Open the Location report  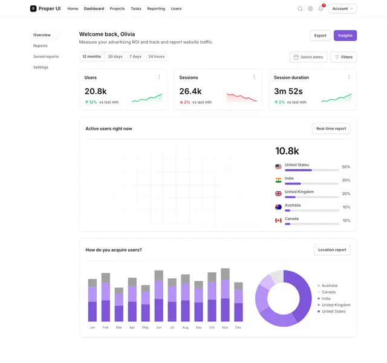pyautogui.click(x=332, y=250)
